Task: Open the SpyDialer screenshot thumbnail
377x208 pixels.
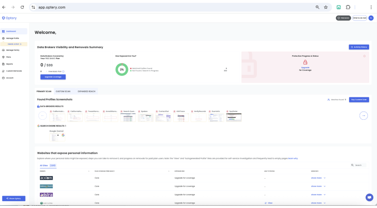Action: click(234, 117)
